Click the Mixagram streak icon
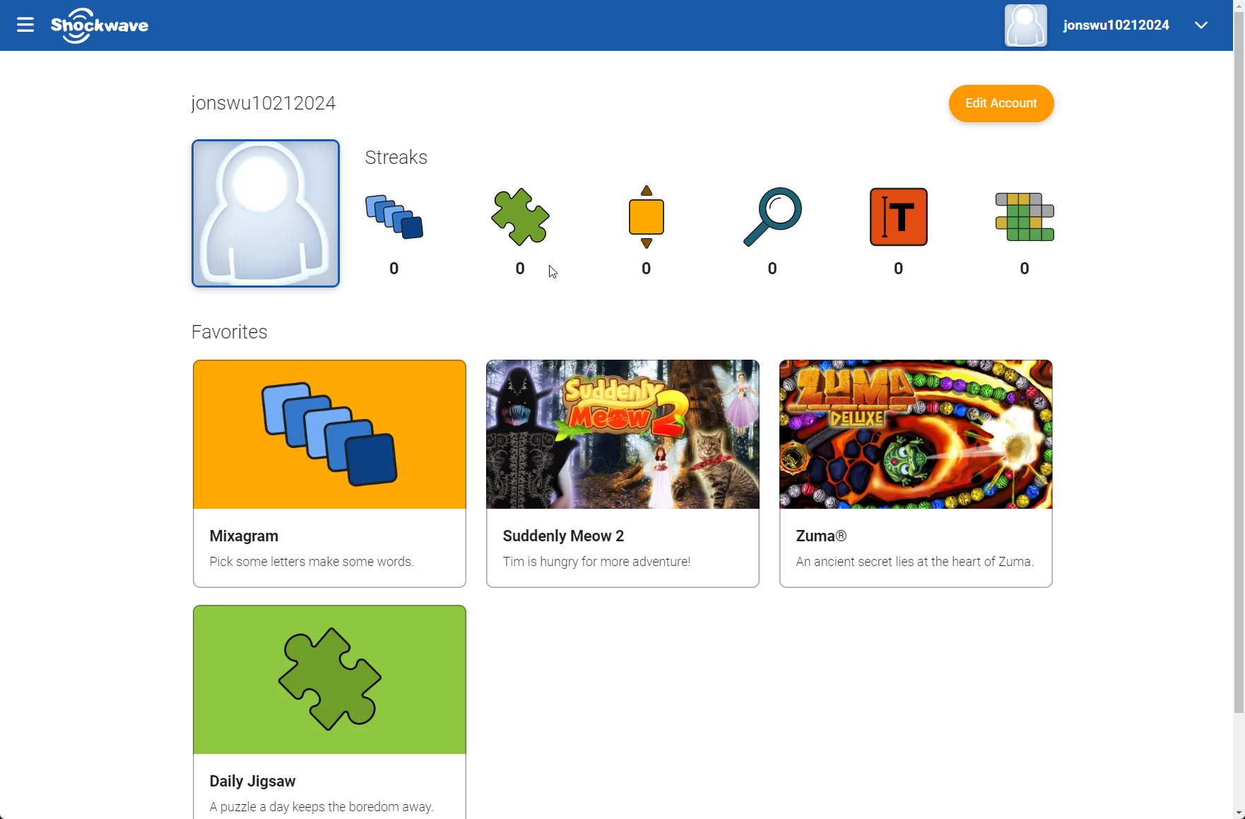This screenshot has height=819, width=1245. click(394, 217)
